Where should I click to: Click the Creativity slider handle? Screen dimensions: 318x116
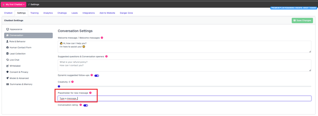tap(59, 86)
